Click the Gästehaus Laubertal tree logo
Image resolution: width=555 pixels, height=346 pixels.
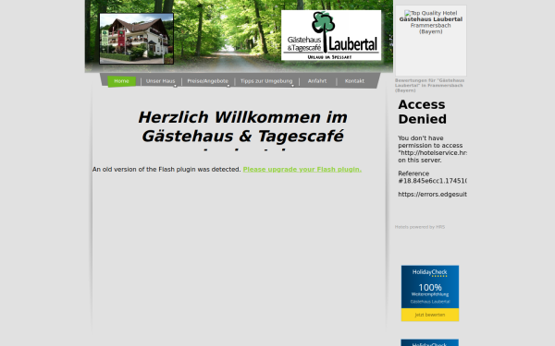(x=331, y=35)
